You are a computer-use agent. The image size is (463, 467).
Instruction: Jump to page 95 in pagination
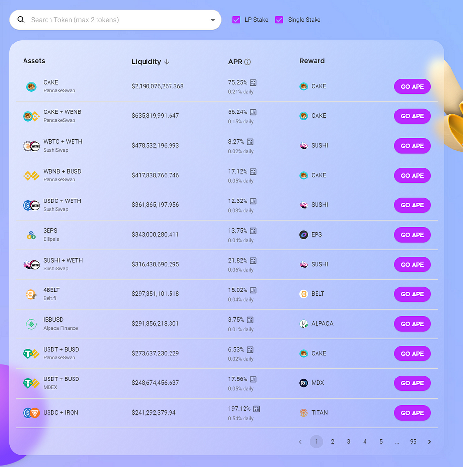413,442
